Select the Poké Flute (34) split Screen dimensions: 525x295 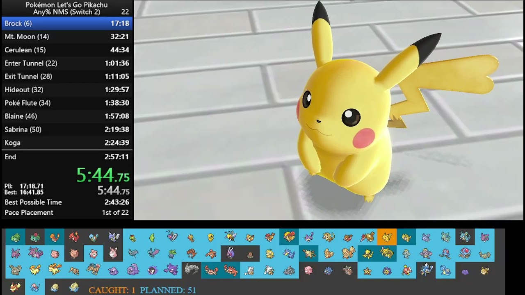pos(67,103)
